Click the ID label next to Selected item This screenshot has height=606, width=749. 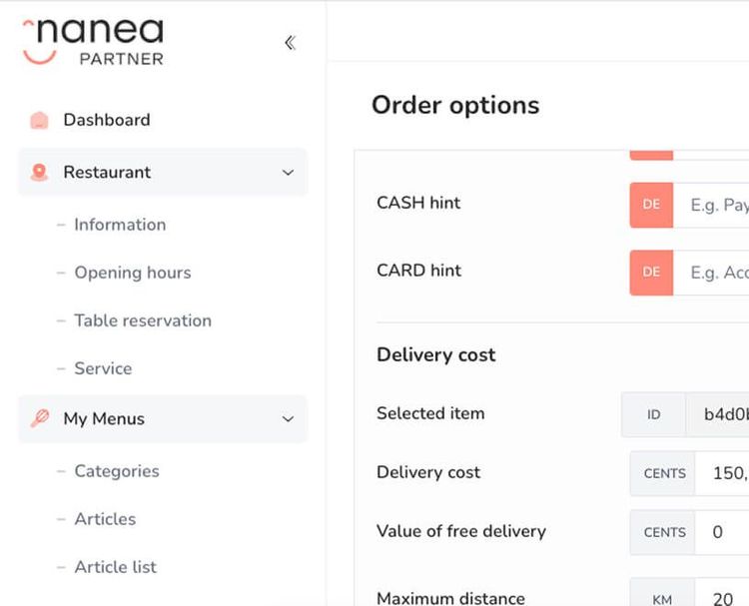653,414
